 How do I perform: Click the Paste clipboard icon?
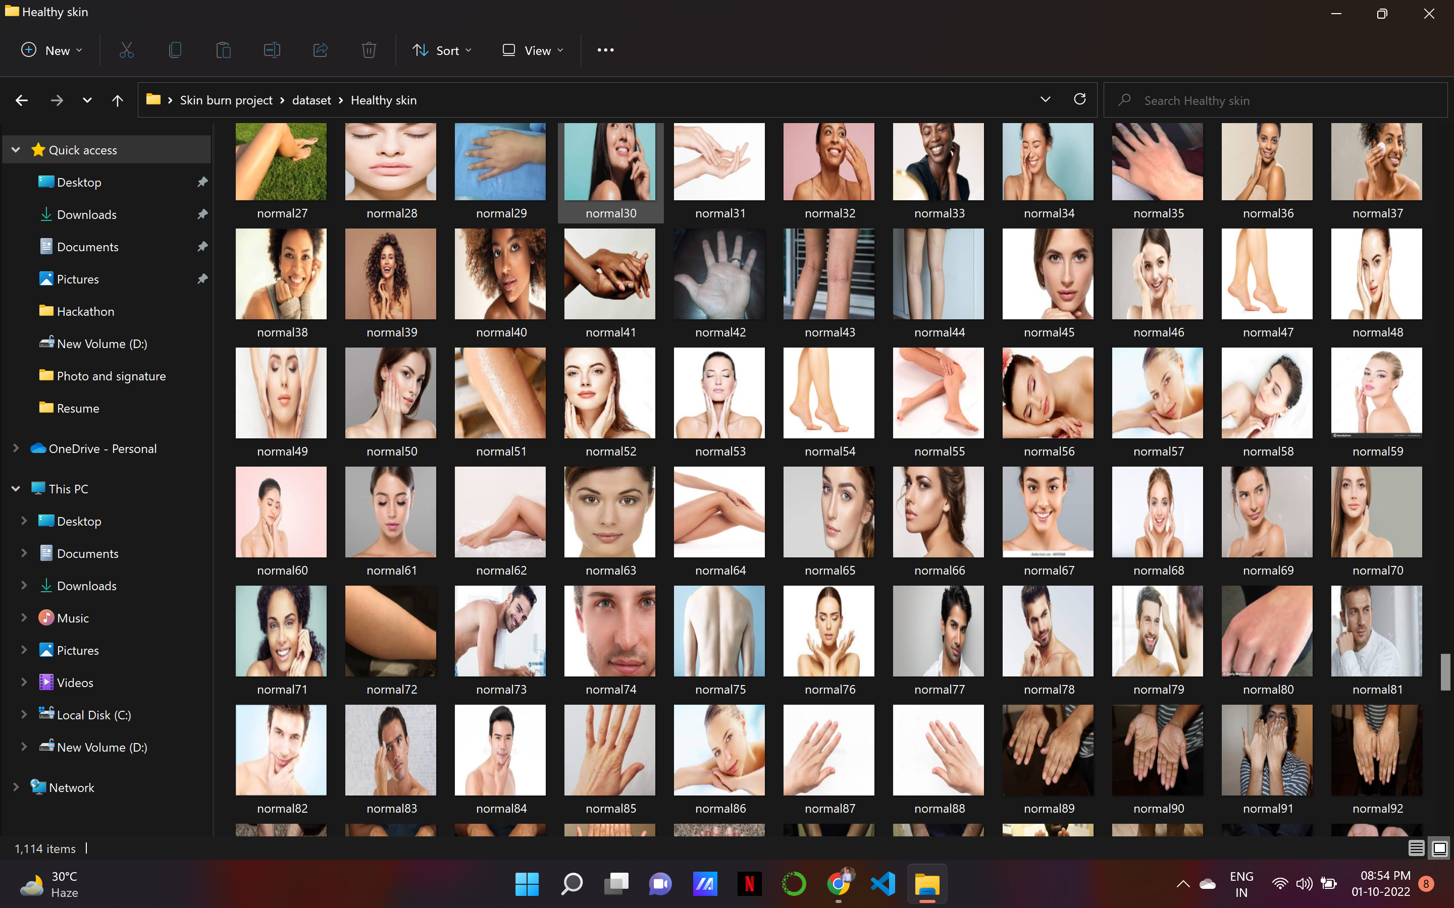[224, 50]
